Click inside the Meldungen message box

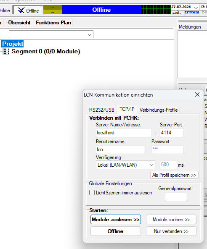pyautogui.click(x=192, y=54)
